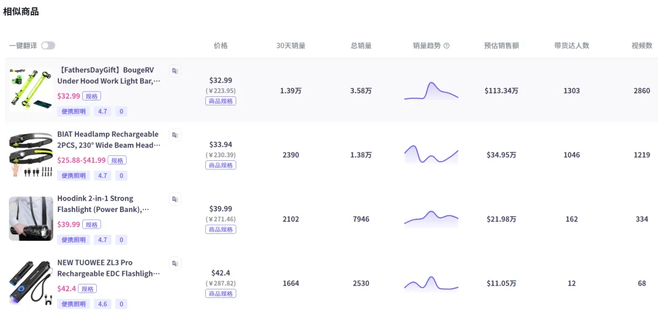
Task: Open NEW TUOWEE ZL3 Pro Rechargeable title
Action: (x=108, y=268)
